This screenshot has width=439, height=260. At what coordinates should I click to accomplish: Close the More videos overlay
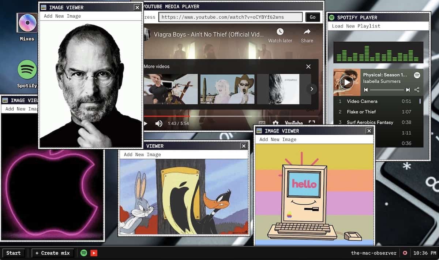[308, 66]
